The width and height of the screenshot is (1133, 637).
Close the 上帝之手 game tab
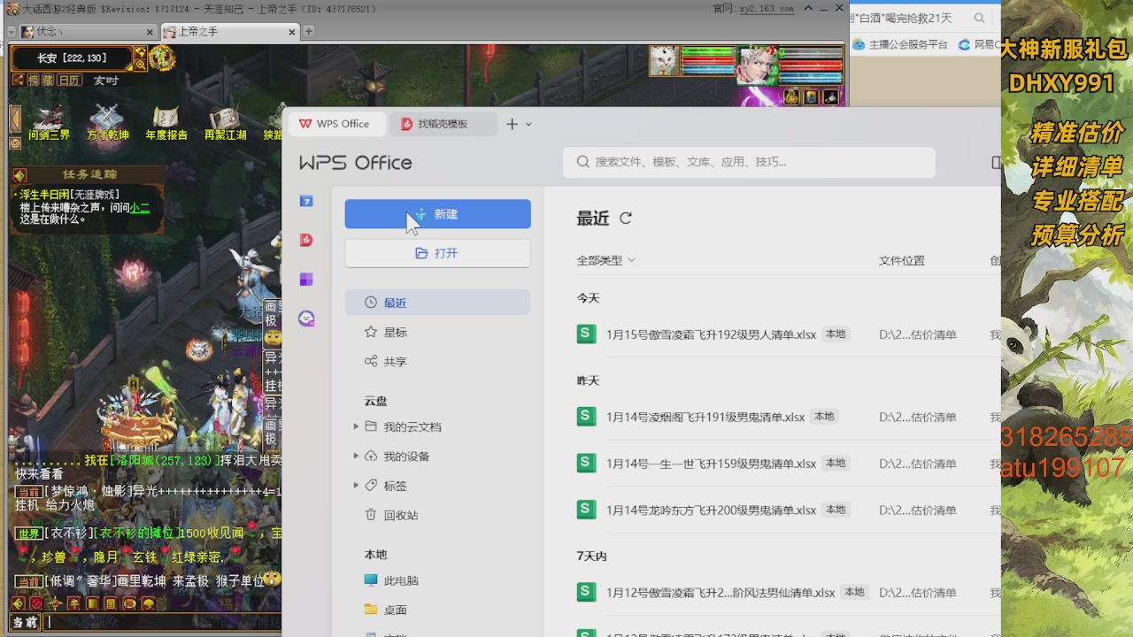click(x=293, y=32)
